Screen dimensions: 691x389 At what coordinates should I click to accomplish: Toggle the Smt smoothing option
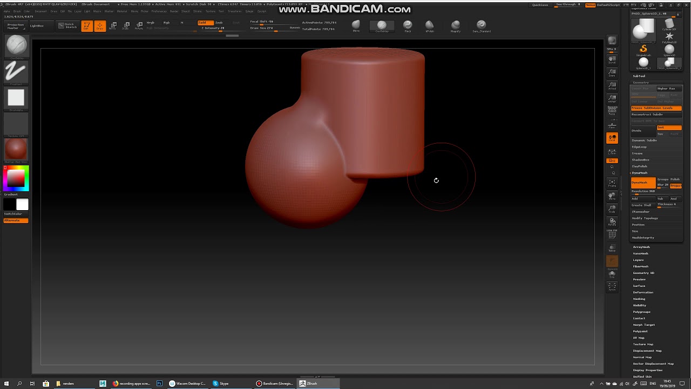click(669, 128)
